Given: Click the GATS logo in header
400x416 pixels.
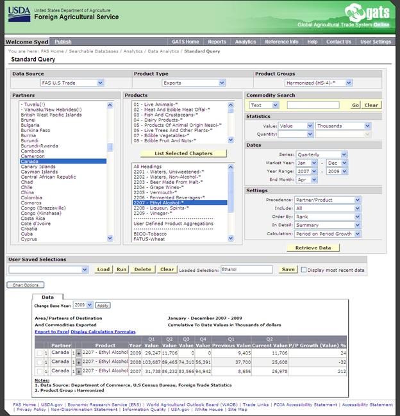Looking at the screenshot, I should click(x=367, y=12).
